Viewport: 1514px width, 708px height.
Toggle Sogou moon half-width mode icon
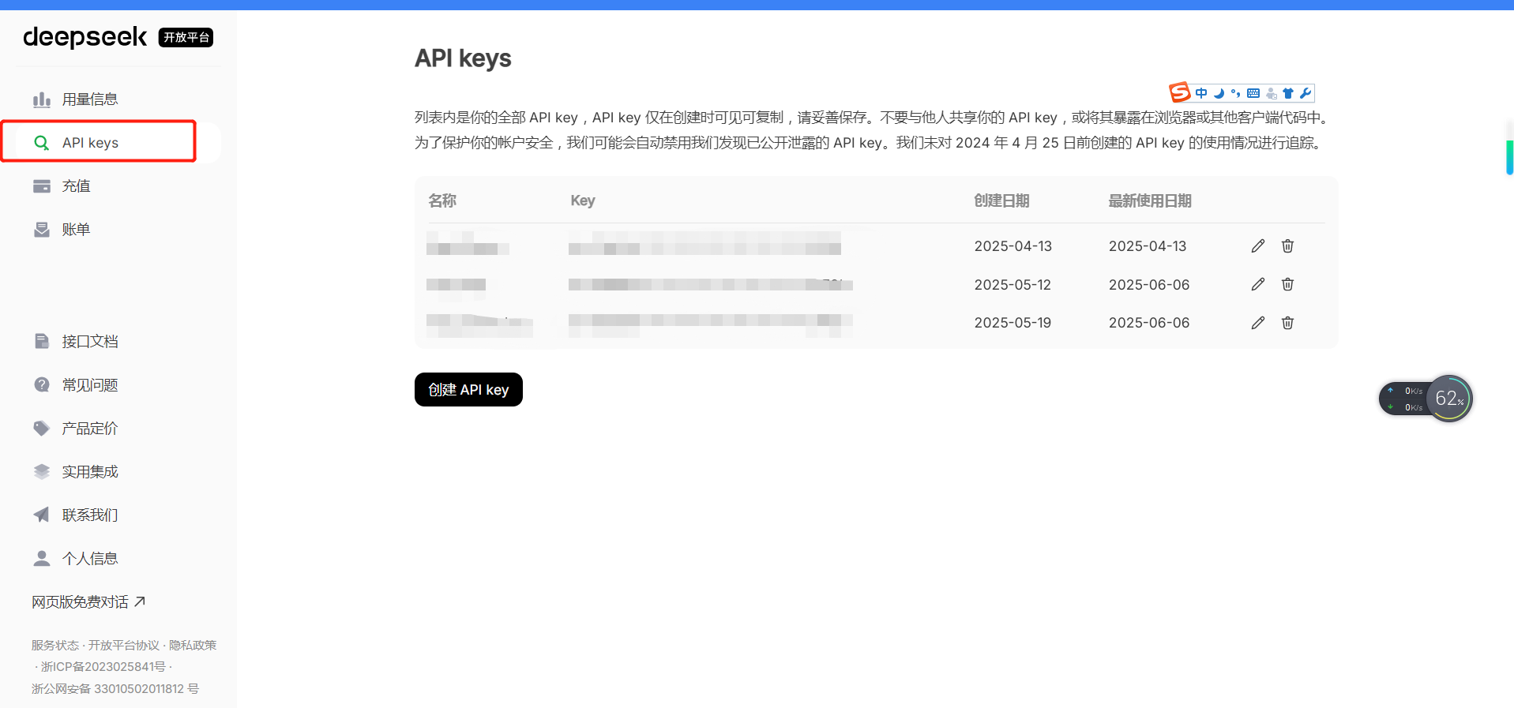pos(1219,93)
